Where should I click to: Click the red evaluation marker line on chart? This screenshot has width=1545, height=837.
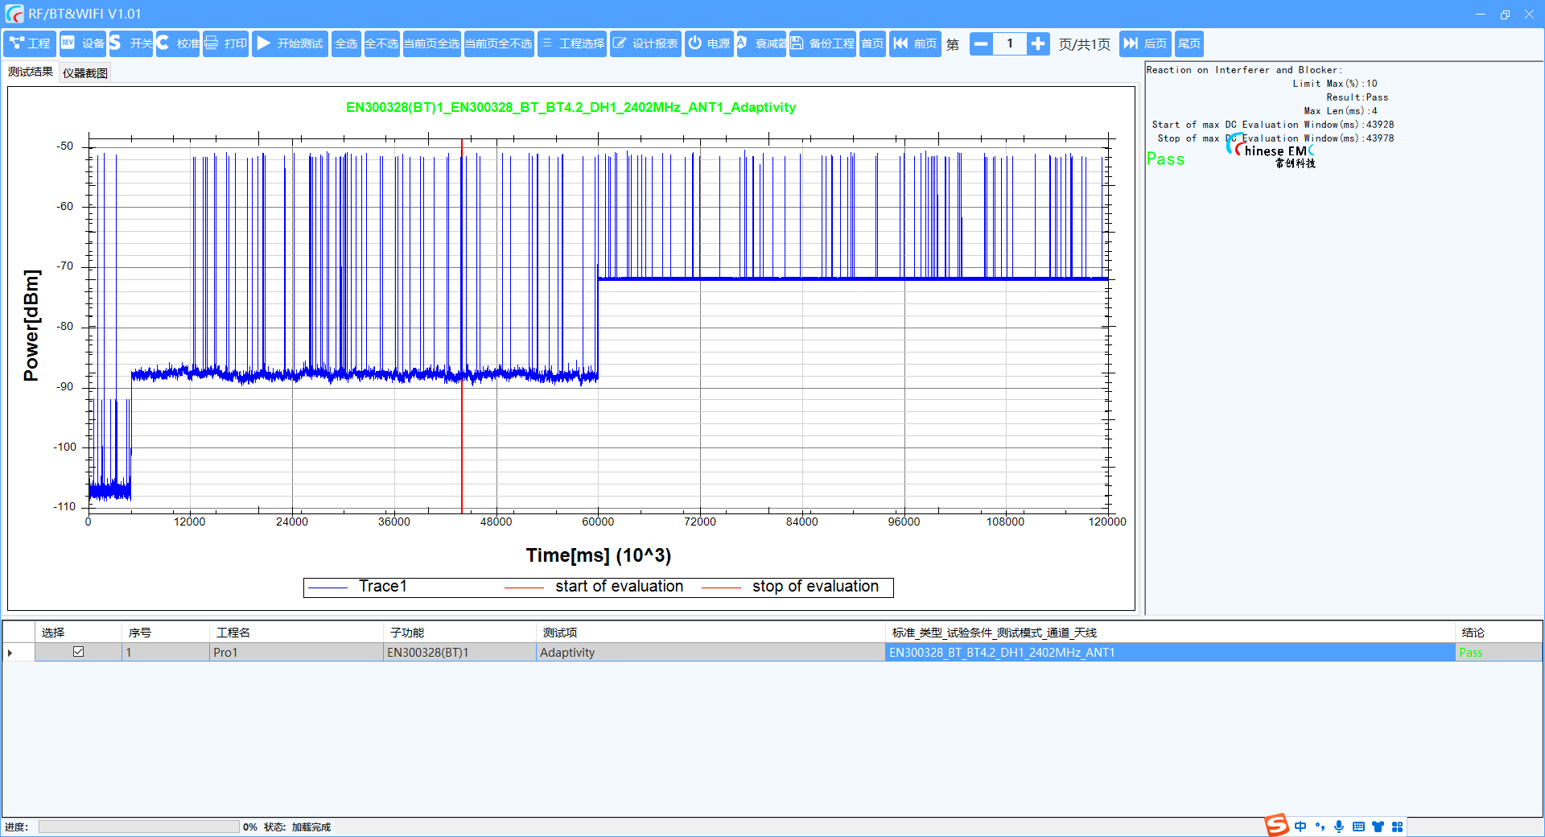tap(462, 326)
